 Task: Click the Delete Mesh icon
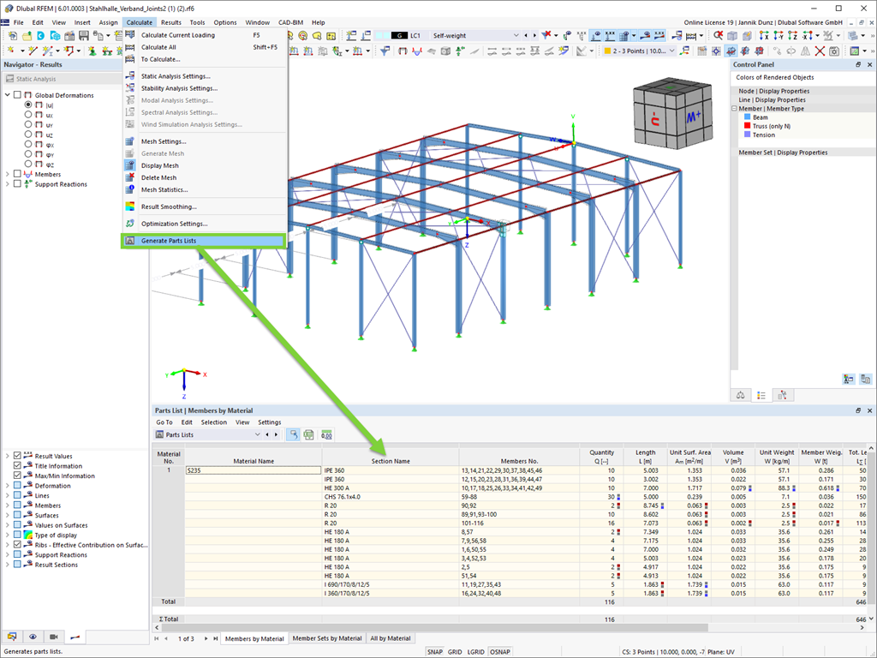pyautogui.click(x=130, y=177)
